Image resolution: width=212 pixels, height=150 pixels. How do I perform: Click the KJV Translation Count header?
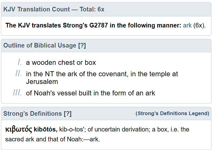[x=54, y=9]
